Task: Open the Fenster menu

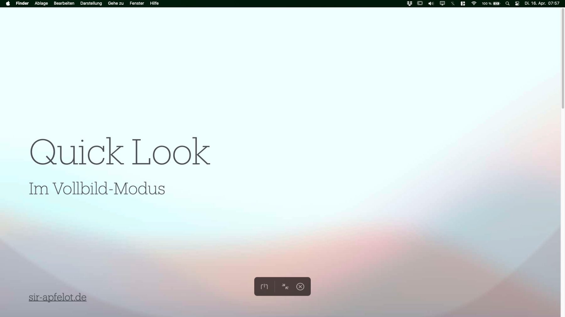Action: tap(137, 3)
